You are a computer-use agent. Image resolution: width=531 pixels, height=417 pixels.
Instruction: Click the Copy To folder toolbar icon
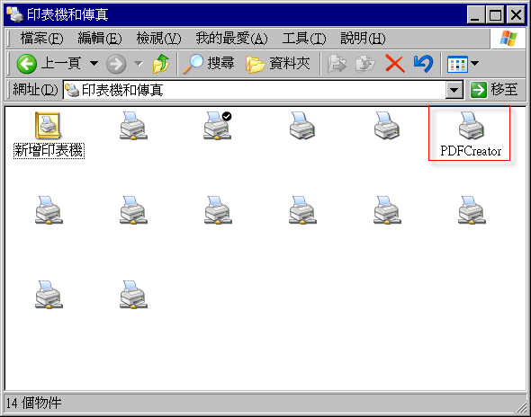point(365,64)
